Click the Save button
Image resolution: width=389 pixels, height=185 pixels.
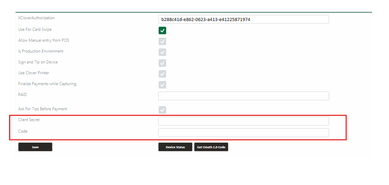click(x=35, y=147)
